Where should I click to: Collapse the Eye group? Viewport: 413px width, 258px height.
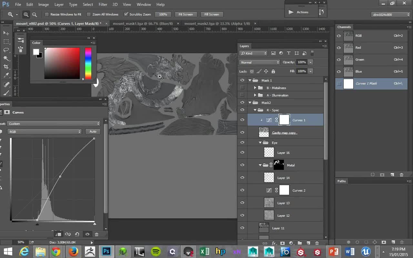tap(260, 143)
